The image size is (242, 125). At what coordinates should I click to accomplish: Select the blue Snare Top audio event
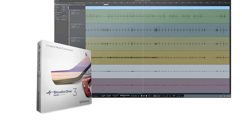tap(158, 30)
